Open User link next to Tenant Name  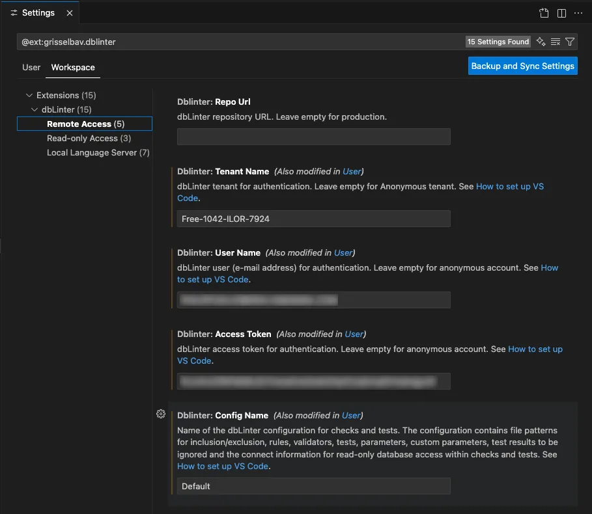pos(352,172)
